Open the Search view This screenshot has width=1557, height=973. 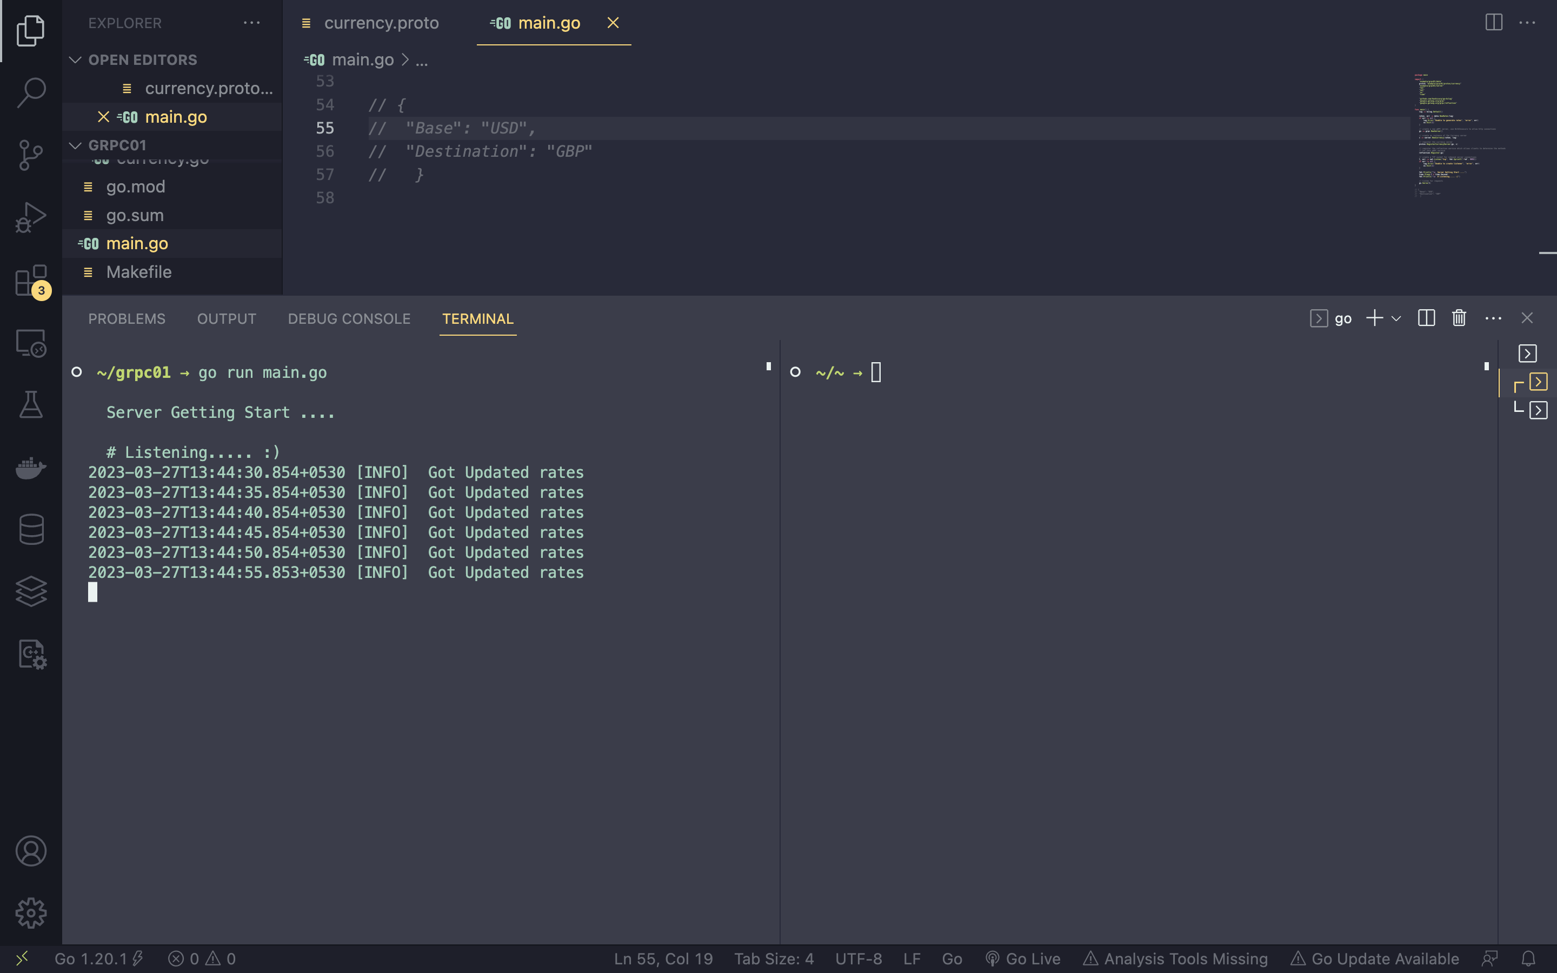[x=30, y=92]
